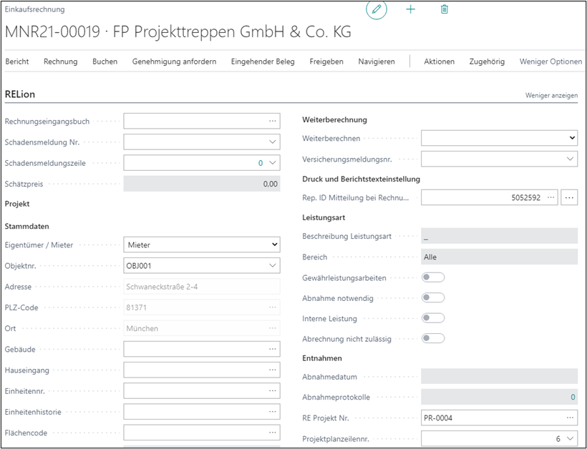The width and height of the screenshot is (587, 449).
Task: Open lookup dots in Rechnungseingangsbuch field
Action: click(272, 122)
